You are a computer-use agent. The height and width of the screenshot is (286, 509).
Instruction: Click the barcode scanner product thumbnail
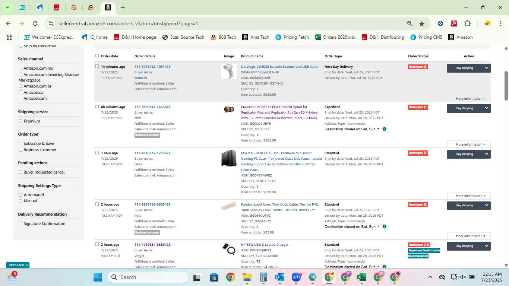click(x=229, y=71)
